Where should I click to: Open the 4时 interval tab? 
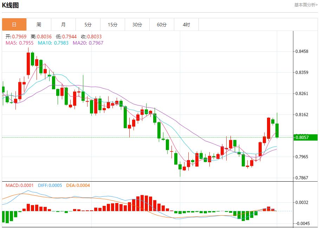pos(186,25)
